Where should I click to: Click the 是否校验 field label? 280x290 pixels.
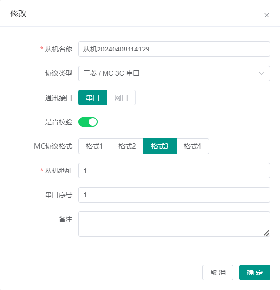click(x=59, y=122)
